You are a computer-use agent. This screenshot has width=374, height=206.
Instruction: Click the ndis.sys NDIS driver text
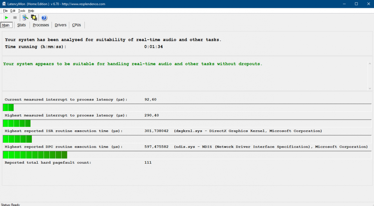tap(271, 147)
